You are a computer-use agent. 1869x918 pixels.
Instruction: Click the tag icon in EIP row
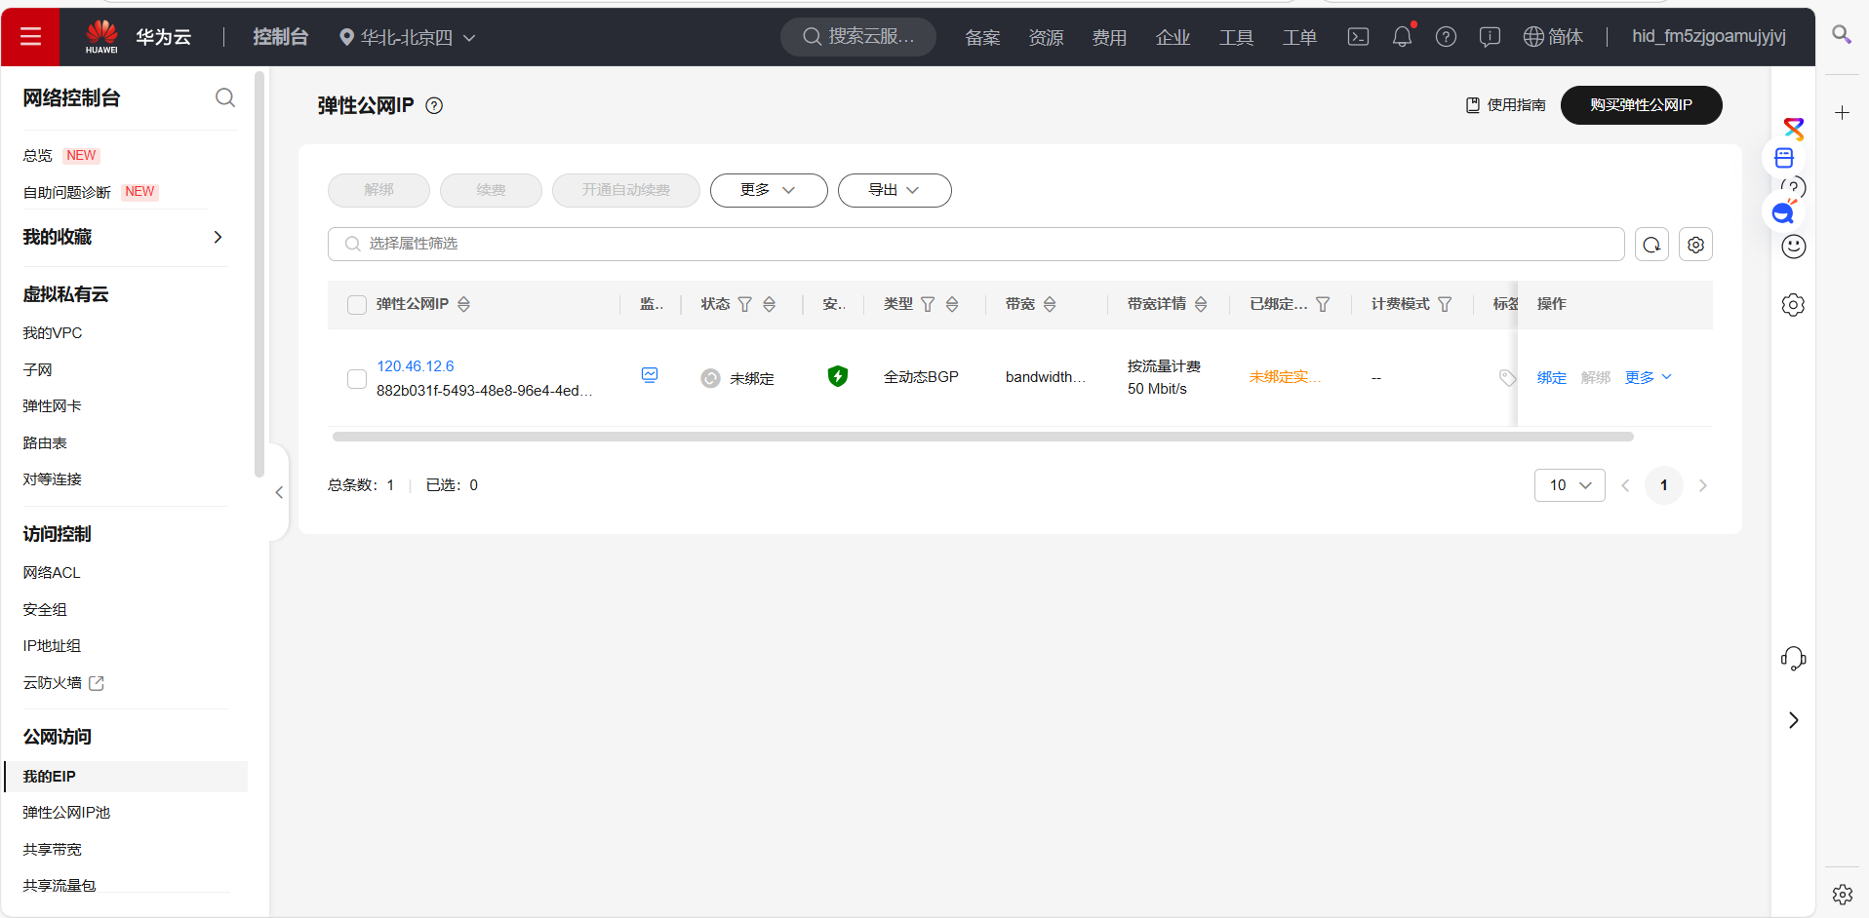tap(1507, 377)
